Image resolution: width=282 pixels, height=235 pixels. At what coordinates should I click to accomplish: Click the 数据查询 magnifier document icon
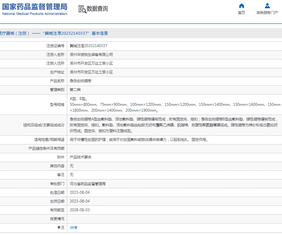[82, 9]
